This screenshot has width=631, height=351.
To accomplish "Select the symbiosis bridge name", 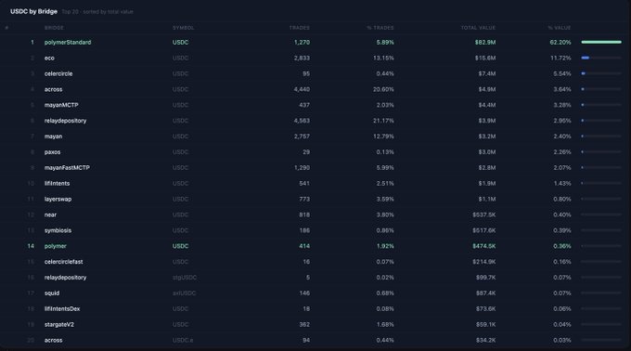I will point(58,230).
